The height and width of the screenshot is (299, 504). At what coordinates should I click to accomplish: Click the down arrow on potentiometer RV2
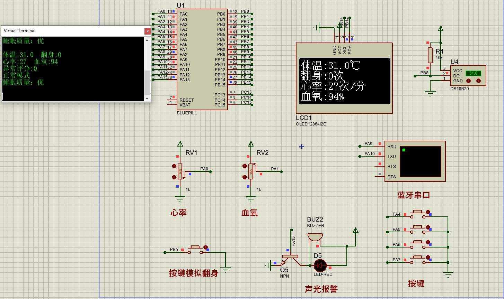click(245, 177)
